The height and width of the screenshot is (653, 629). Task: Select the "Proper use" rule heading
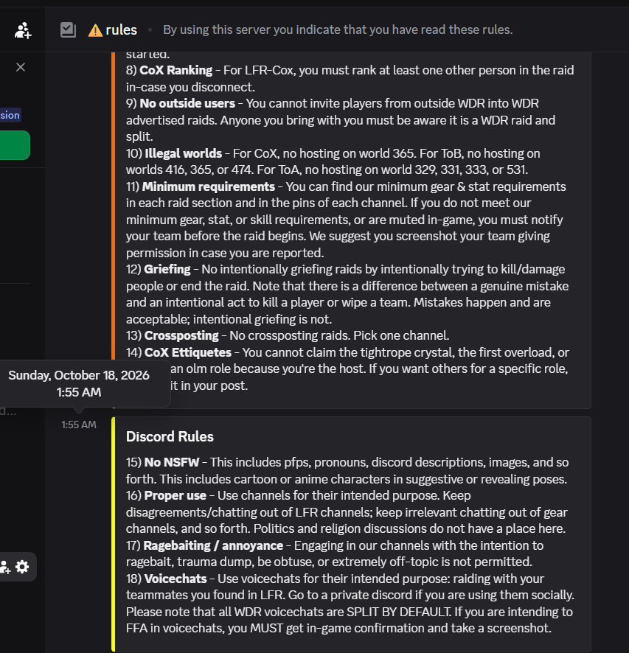click(x=175, y=495)
